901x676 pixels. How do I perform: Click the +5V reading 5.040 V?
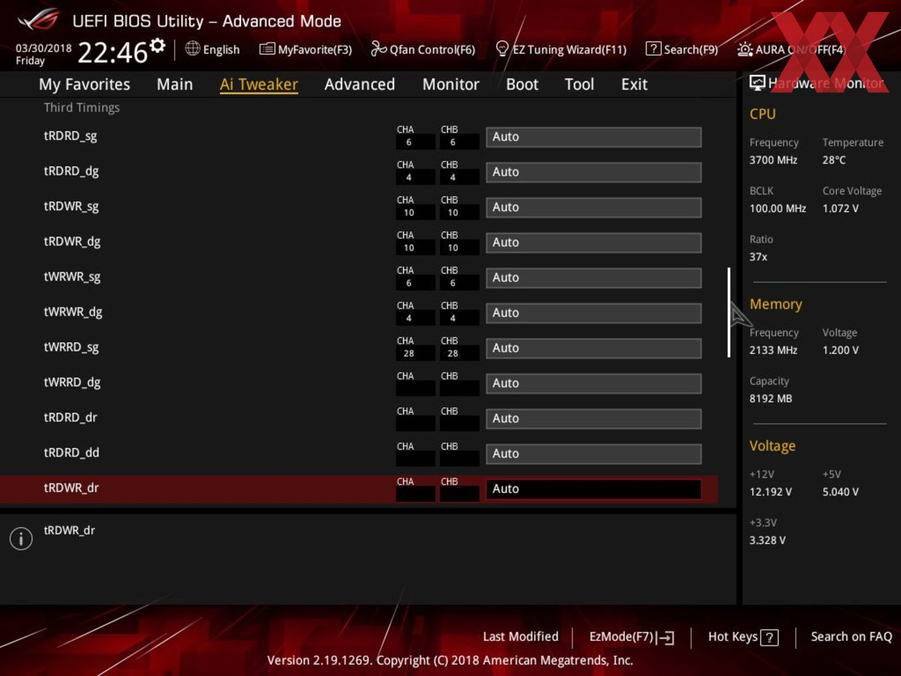click(840, 492)
